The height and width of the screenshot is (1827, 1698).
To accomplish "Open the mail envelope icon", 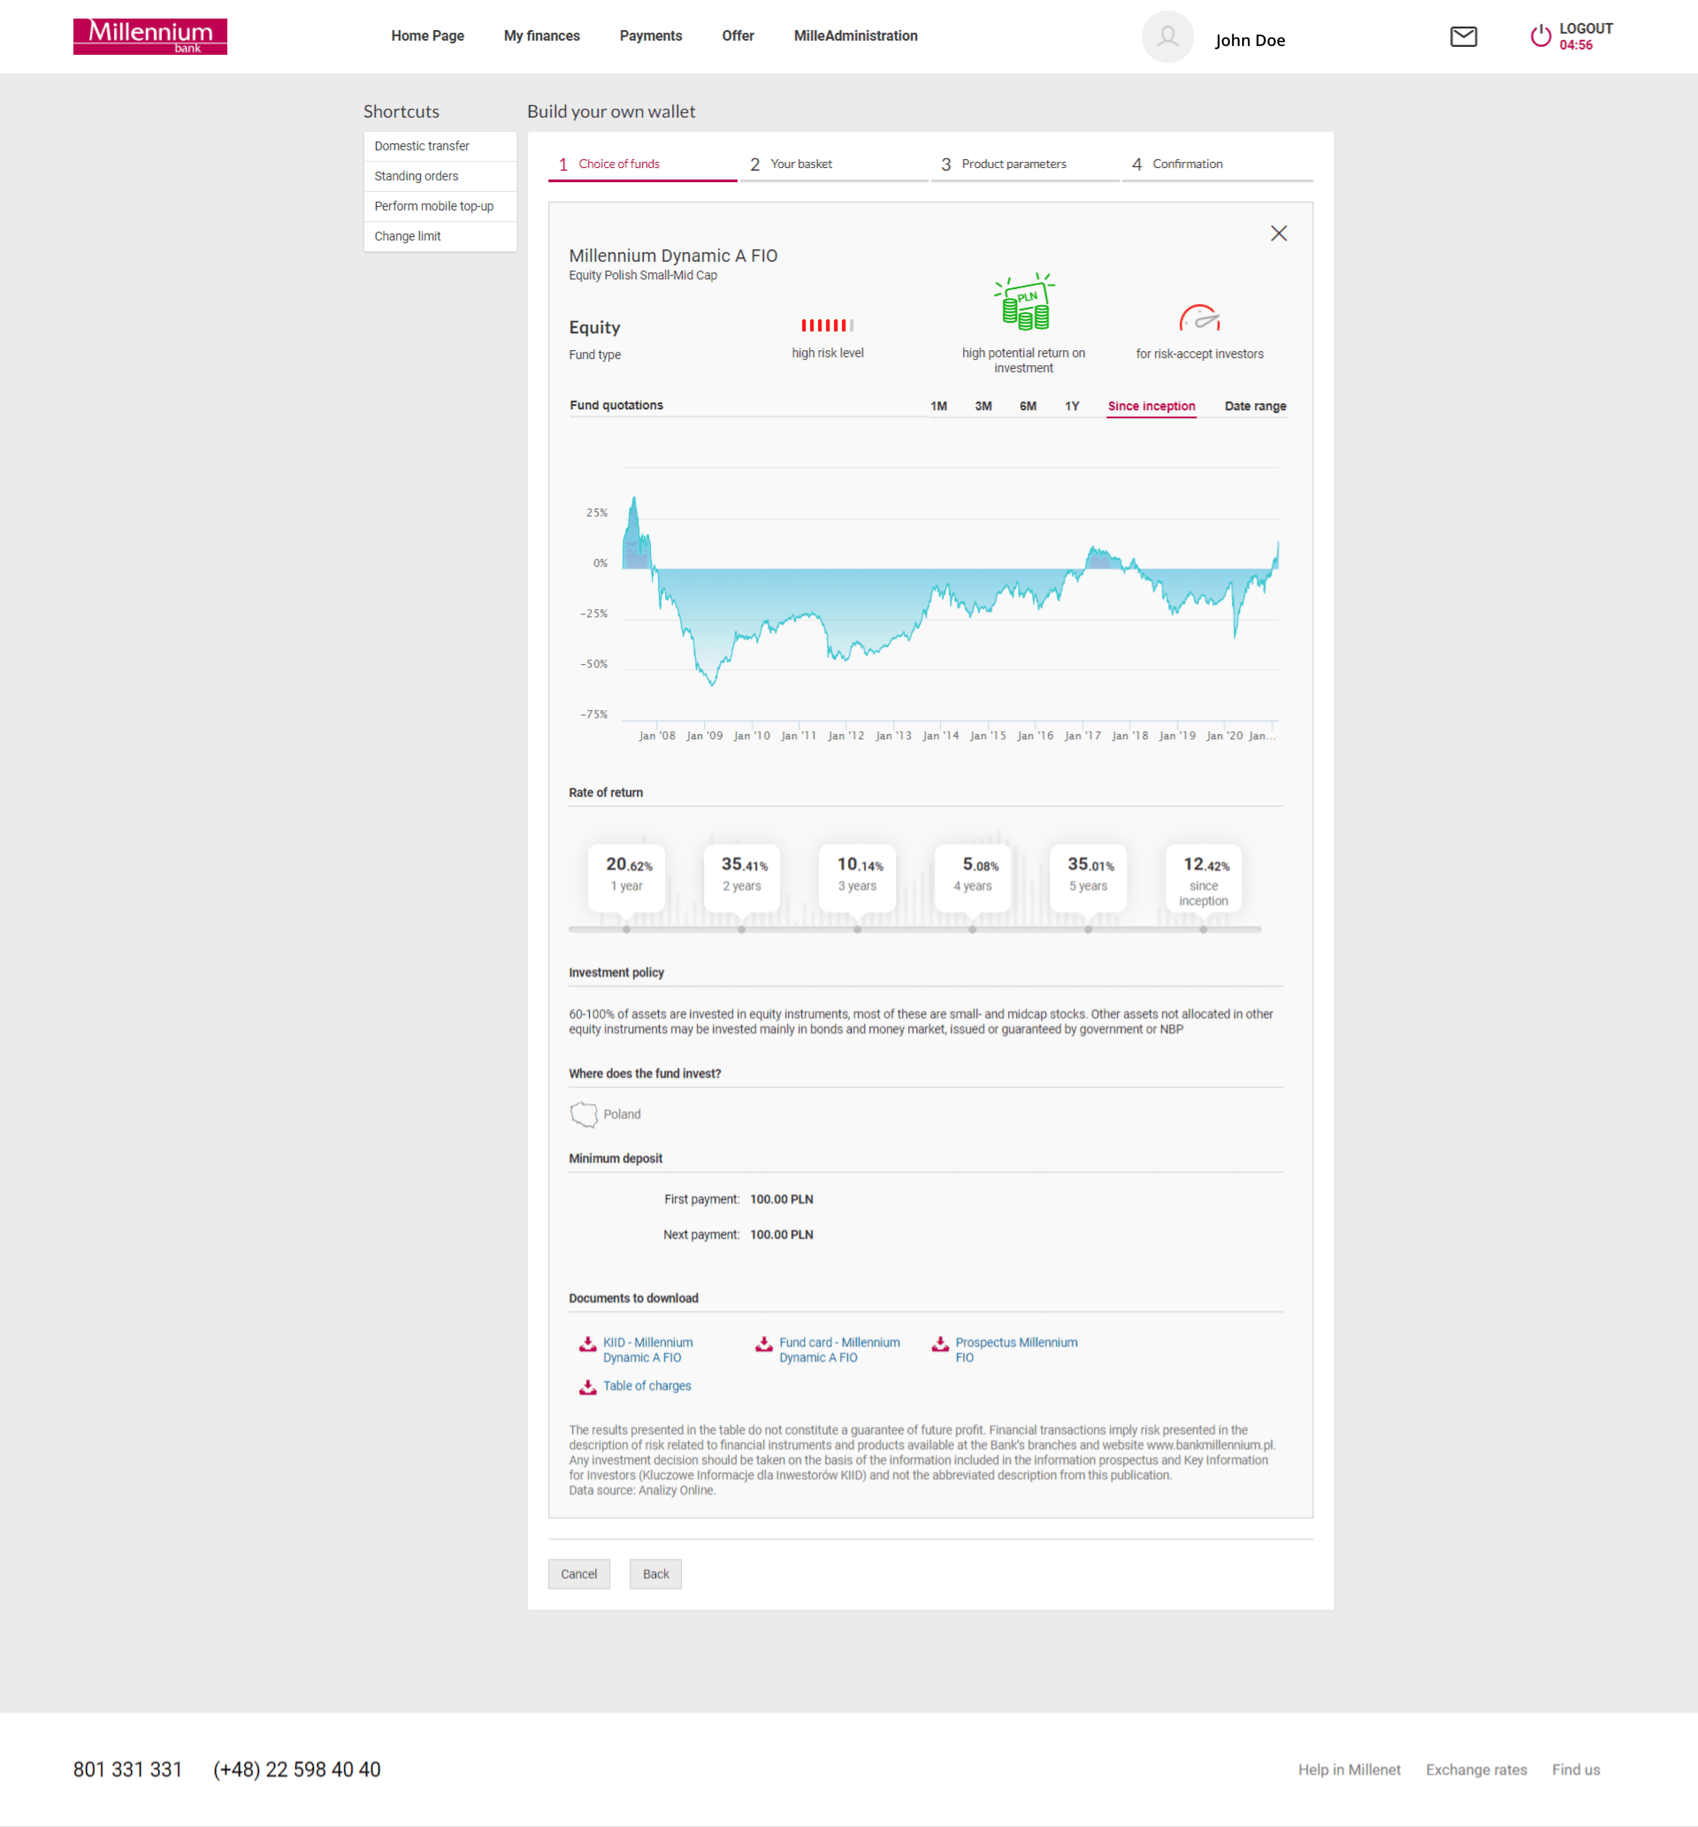I will [x=1463, y=37].
